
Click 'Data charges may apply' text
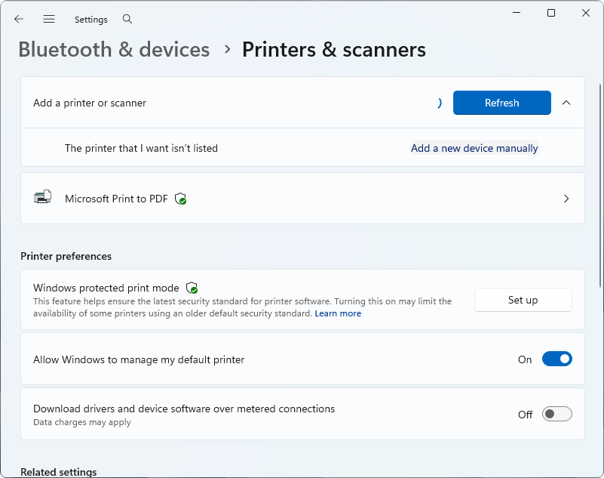click(82, 422)
